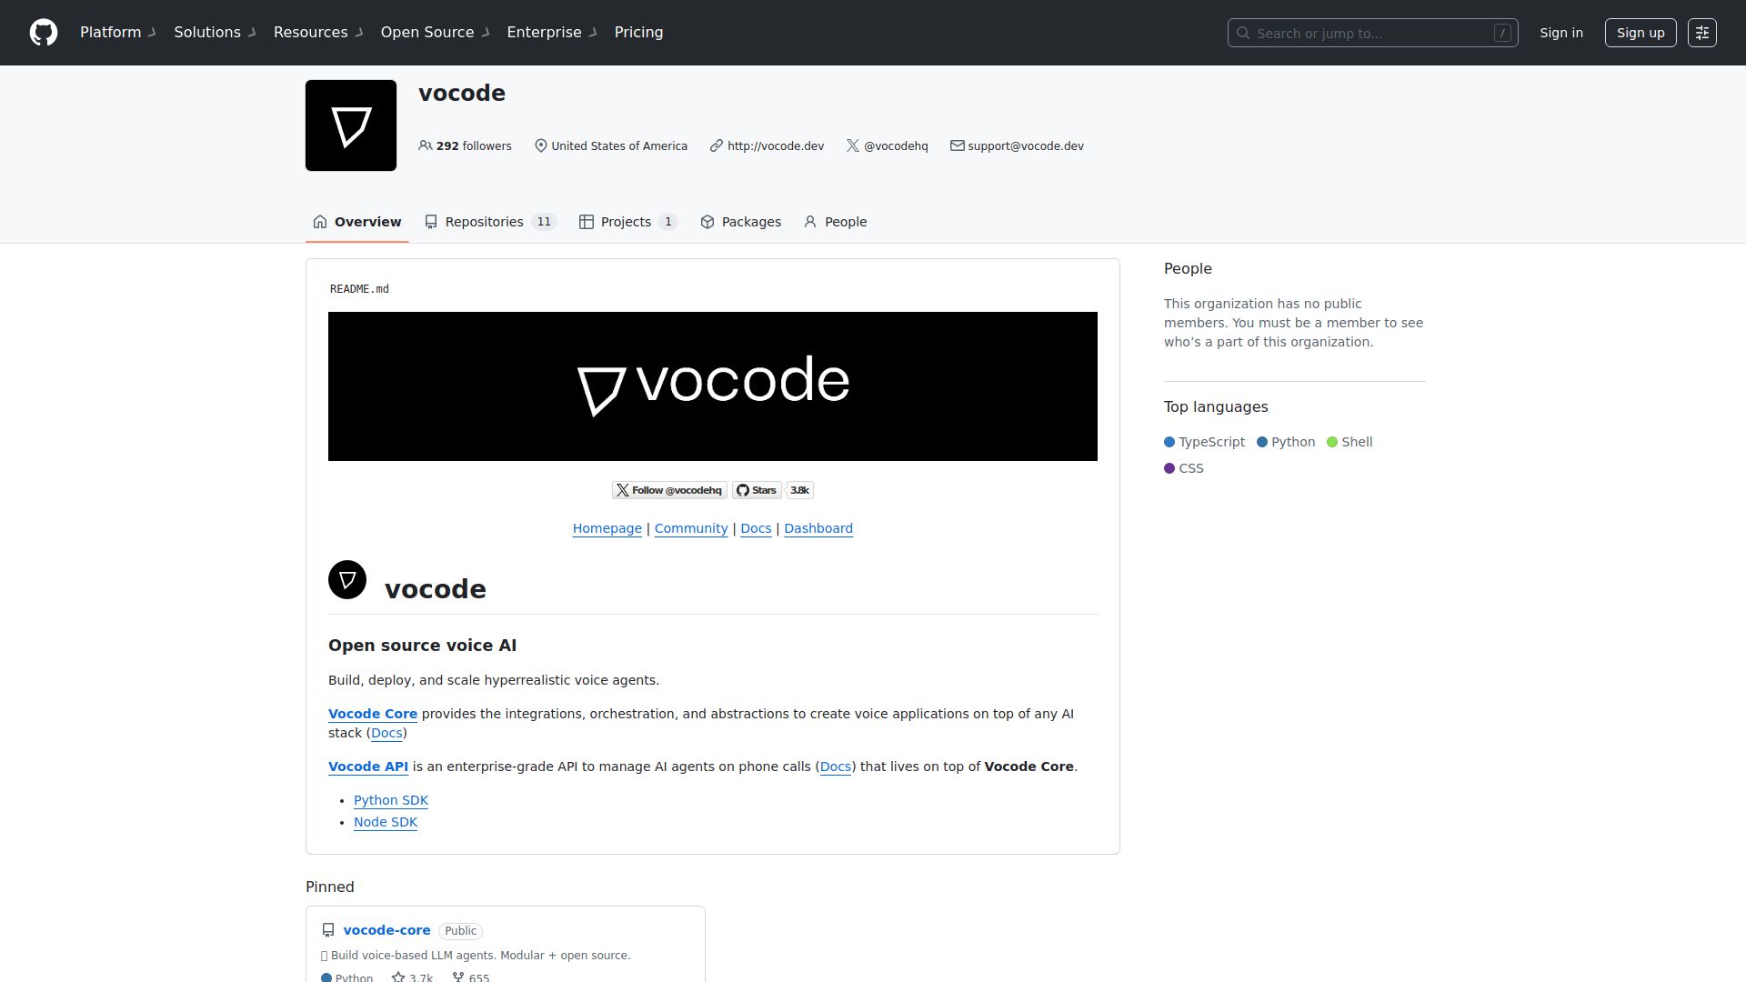1746x982 pixels.
Task: Click the mail icon beside support@vocode.dev
Action: (957, 145)
